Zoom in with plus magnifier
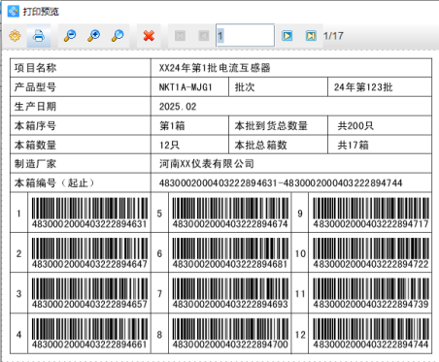The width and height of the screenshot is (439, 362). coord(93,36)
